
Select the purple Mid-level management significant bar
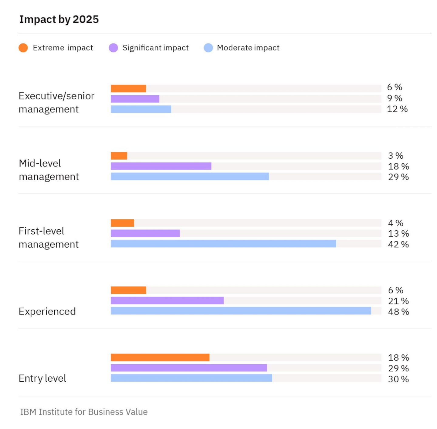pyautogui.click(x=161, y=166)
